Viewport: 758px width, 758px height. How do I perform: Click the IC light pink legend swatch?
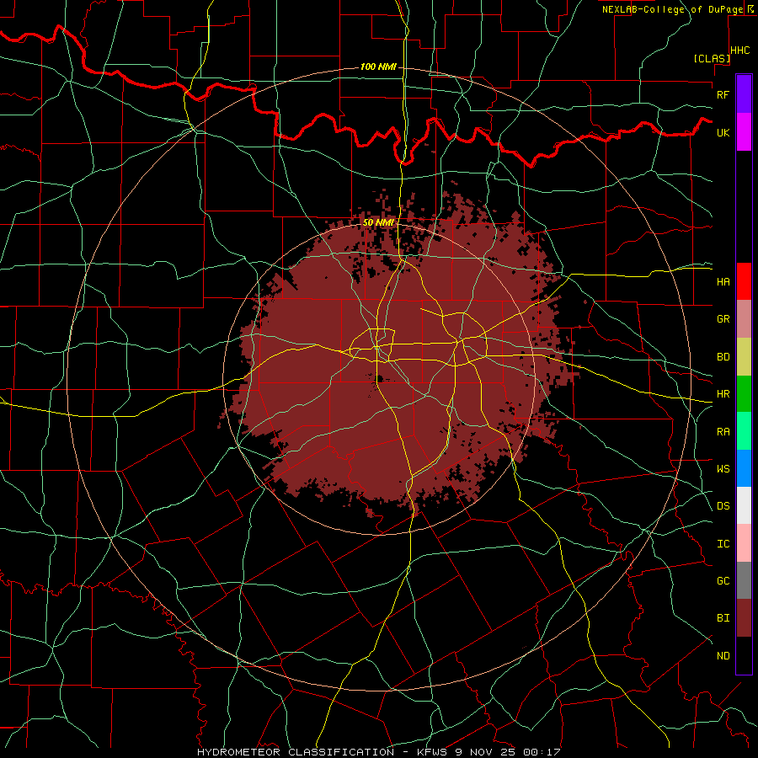tap(744, 543)
